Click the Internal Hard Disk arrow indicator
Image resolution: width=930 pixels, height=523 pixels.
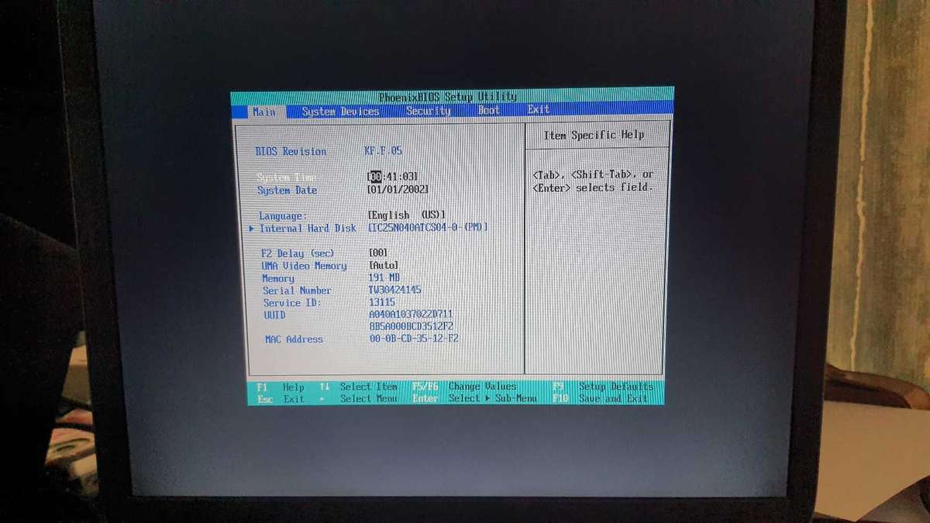point(253,228)
